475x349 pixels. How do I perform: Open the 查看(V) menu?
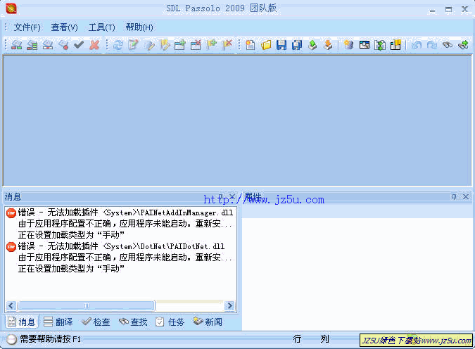[x=64, y=27]
